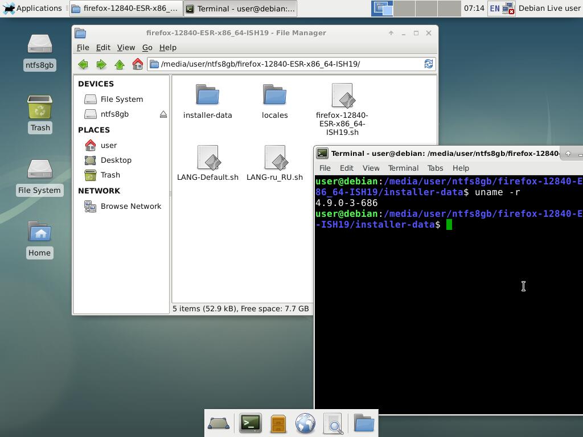Select firefox-12840-ESR-x86_64-ISH19.sh script file
The image size is (583, 437).
(x=342, y=110)
